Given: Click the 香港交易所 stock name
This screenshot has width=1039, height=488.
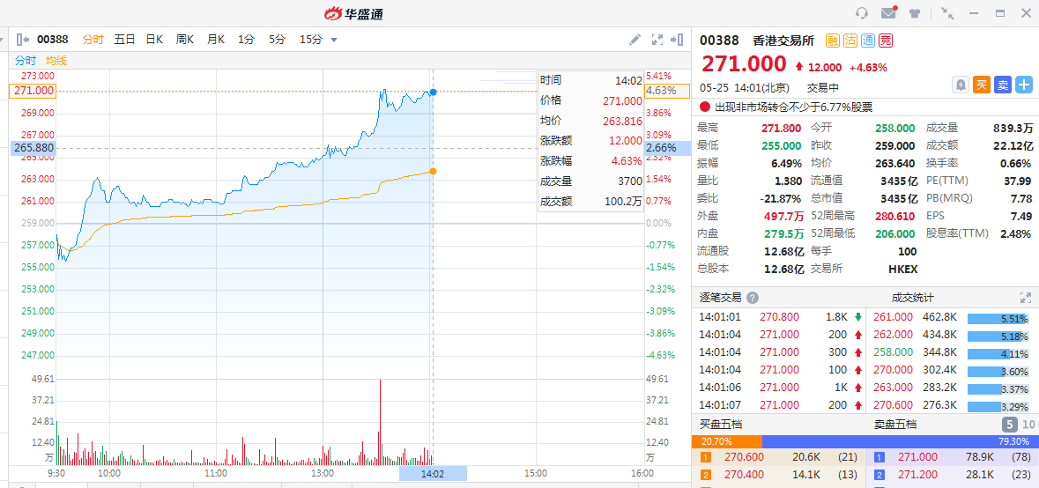Looking at the screenshot, I should point(784,41).
